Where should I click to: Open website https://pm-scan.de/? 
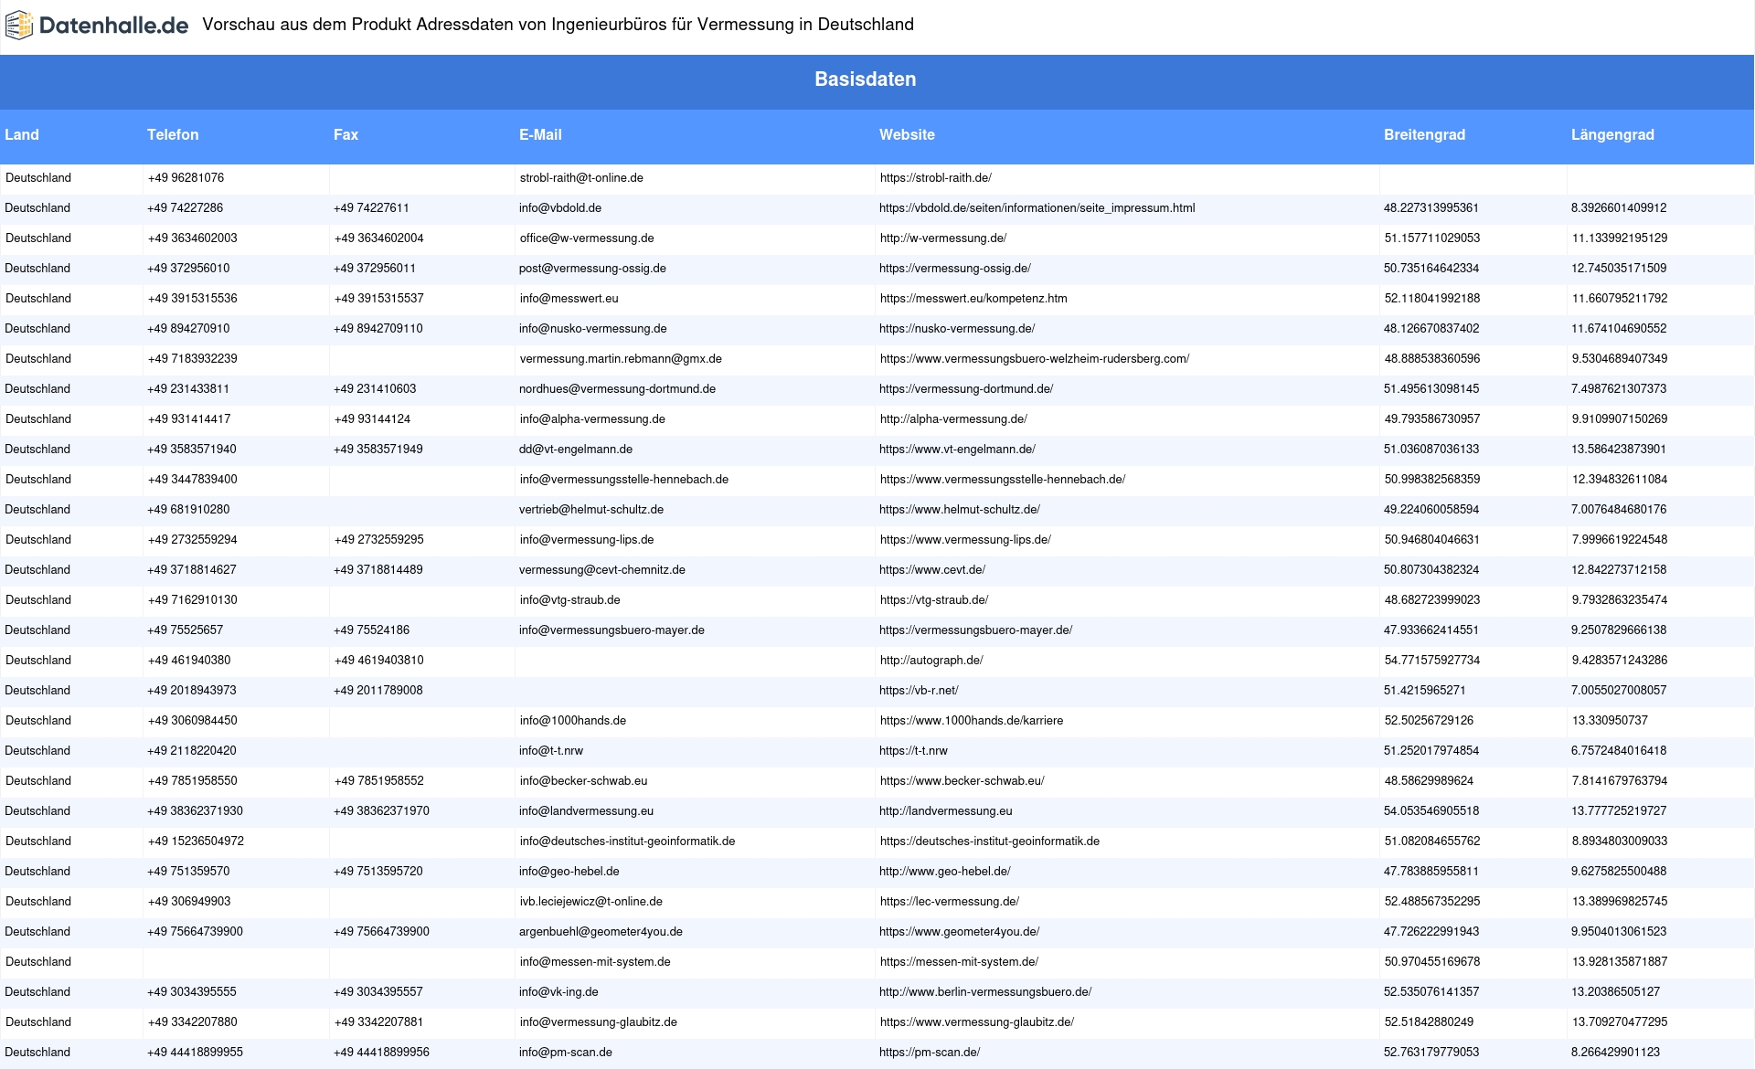(x=930, y=1053)
